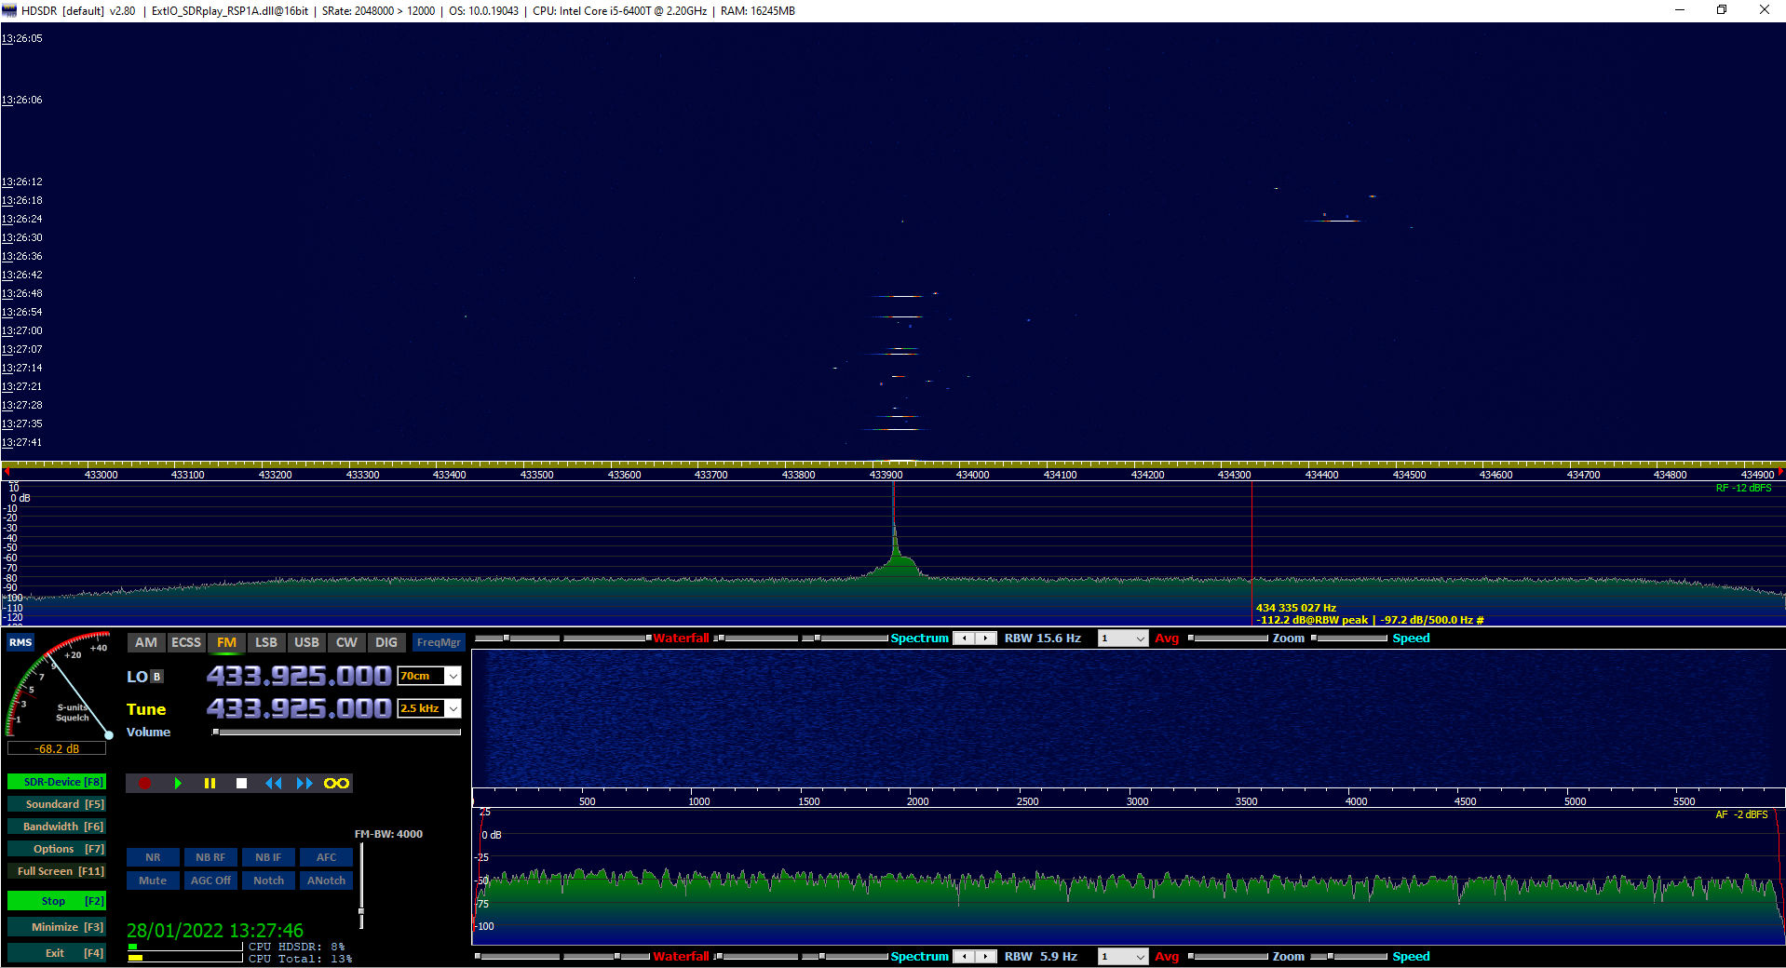Toggle the Notch filter

click(268, 881)
